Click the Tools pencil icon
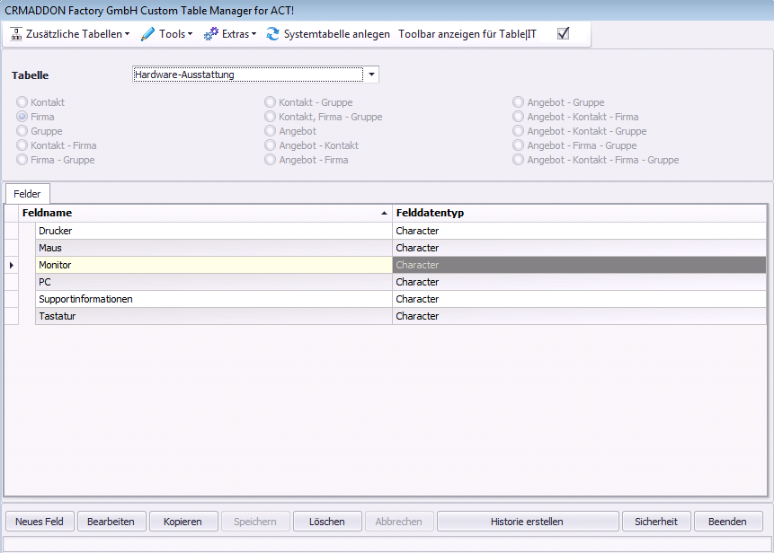Viewport: 774px width, 553px height. coord(147,34)
